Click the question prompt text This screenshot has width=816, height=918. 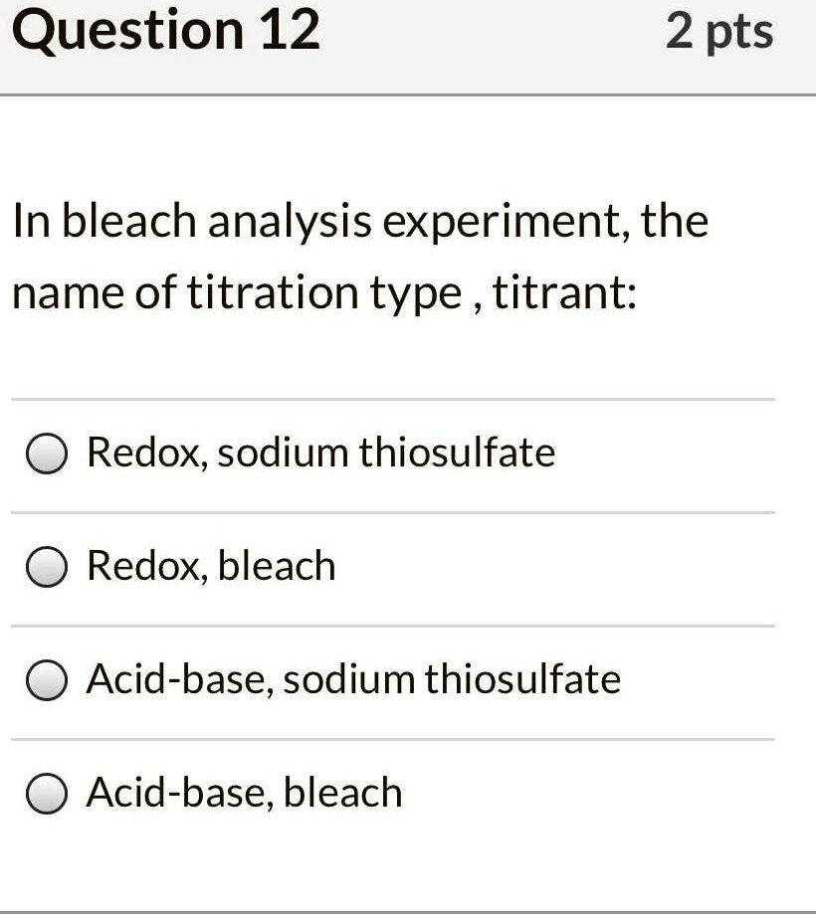click(361, 257)
